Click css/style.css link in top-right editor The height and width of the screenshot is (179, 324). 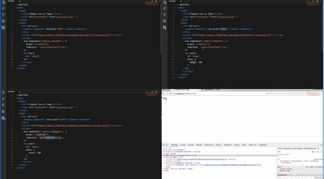[x=226, y=17]
